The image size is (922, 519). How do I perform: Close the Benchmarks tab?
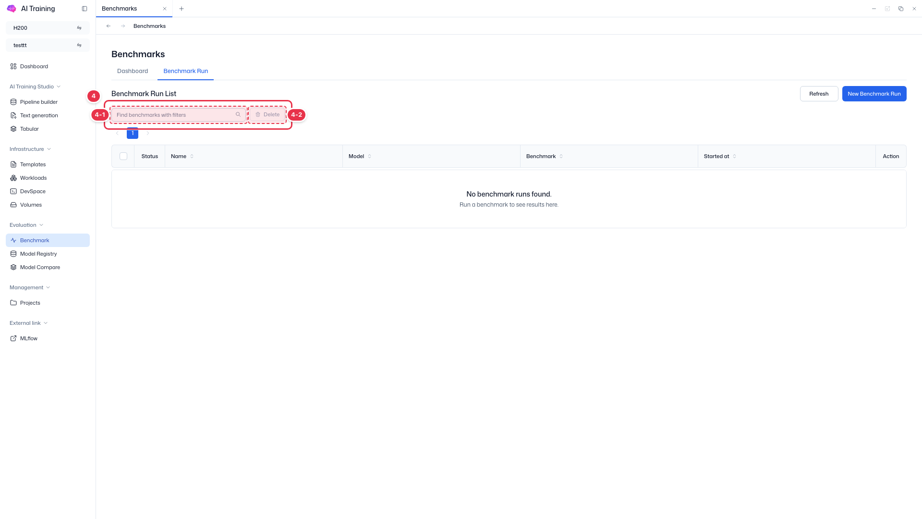click(165, 9)
